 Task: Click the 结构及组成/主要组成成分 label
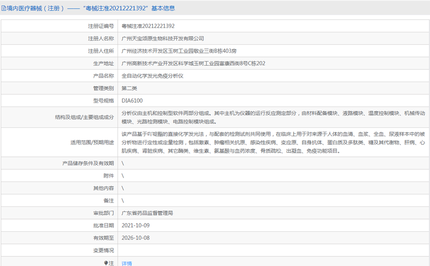pos(84,117)
